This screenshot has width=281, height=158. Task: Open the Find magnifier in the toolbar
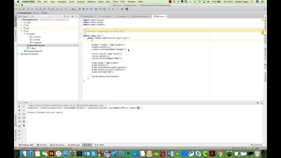pos(49,9)
